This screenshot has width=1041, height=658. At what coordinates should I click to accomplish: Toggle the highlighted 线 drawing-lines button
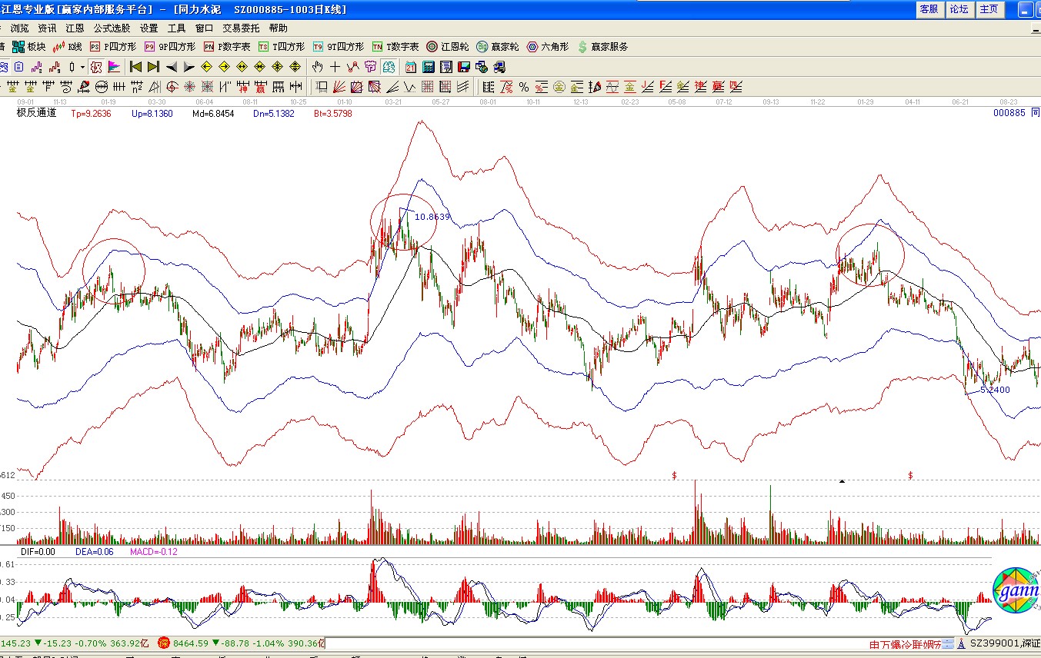point(389,67)
